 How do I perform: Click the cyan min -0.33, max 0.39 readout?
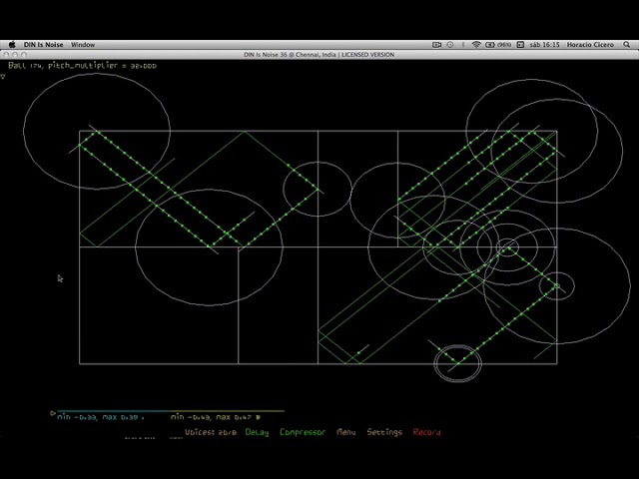[x=100, y=417]
